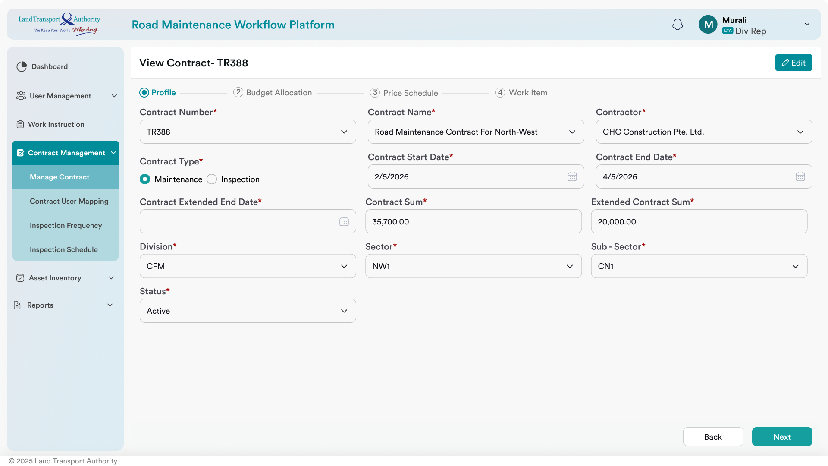Select the Inspection contract type
The height and width of the screenshot is (466, 828).
[x=212, y=179]
